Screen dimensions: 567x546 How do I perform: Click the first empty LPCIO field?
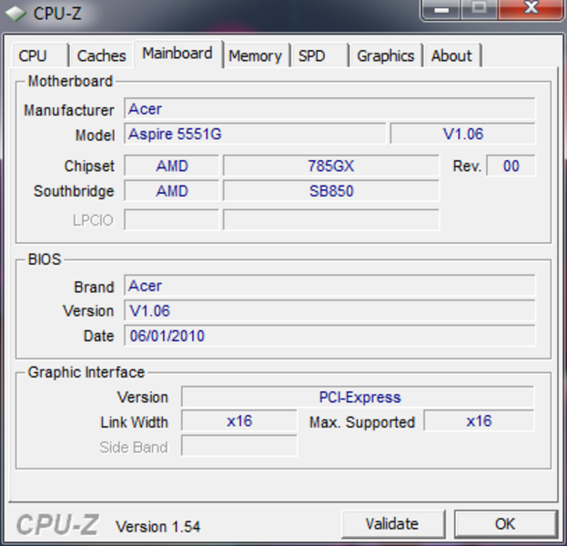pyautogui.click(x=172, y=220)
